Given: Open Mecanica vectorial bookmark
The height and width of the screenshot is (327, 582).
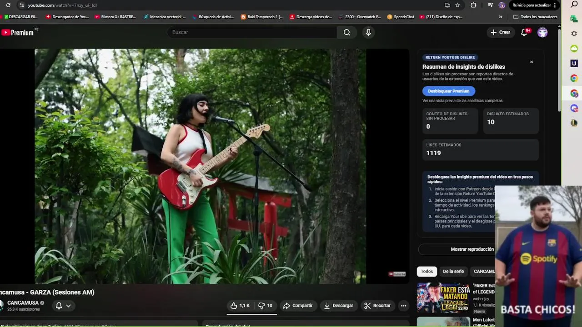Looking at the screenshot, I should (x=165, y=17).
